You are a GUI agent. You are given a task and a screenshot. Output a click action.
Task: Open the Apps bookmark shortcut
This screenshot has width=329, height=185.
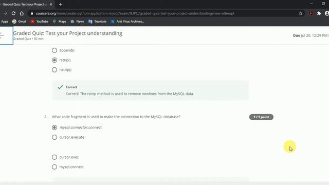5,22
